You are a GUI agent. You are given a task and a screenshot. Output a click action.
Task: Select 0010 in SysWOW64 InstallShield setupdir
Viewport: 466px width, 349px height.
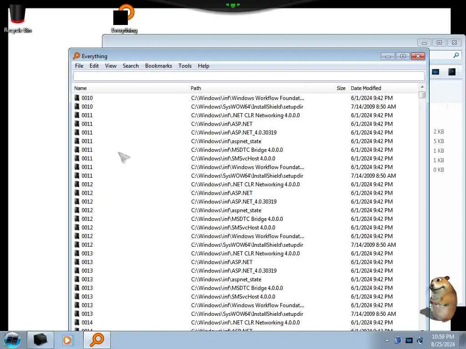click(245, 106)
